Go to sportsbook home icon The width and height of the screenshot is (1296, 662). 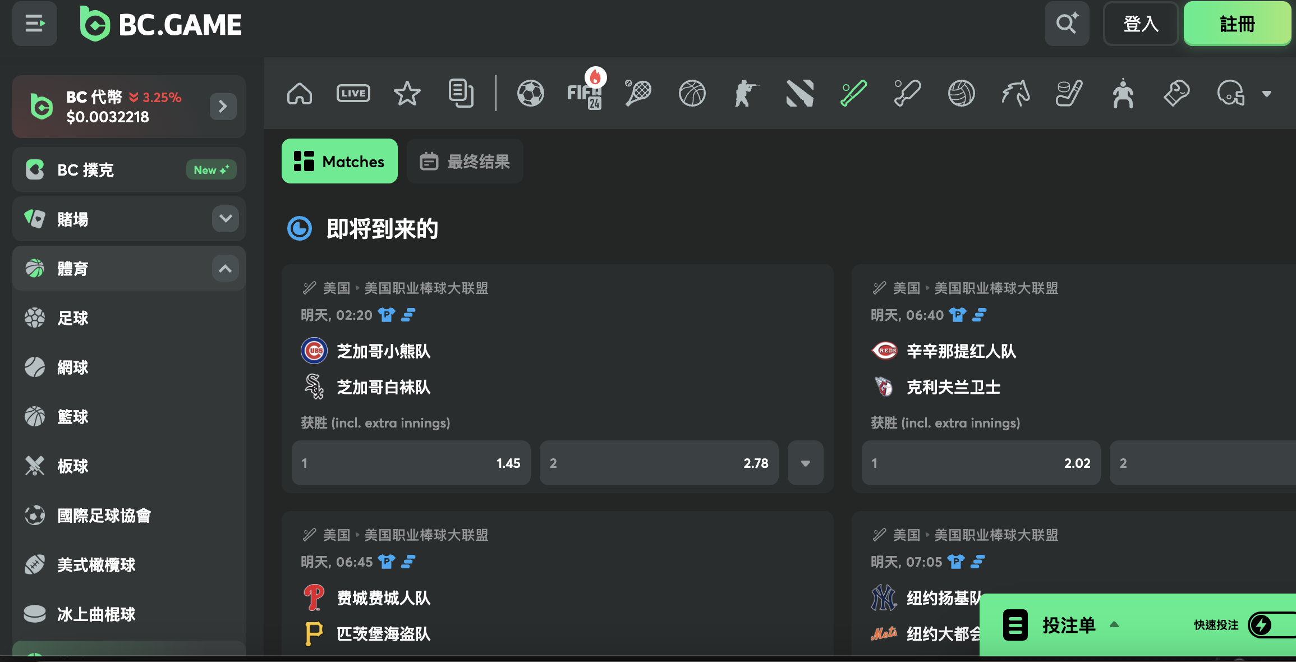[300, 93]
